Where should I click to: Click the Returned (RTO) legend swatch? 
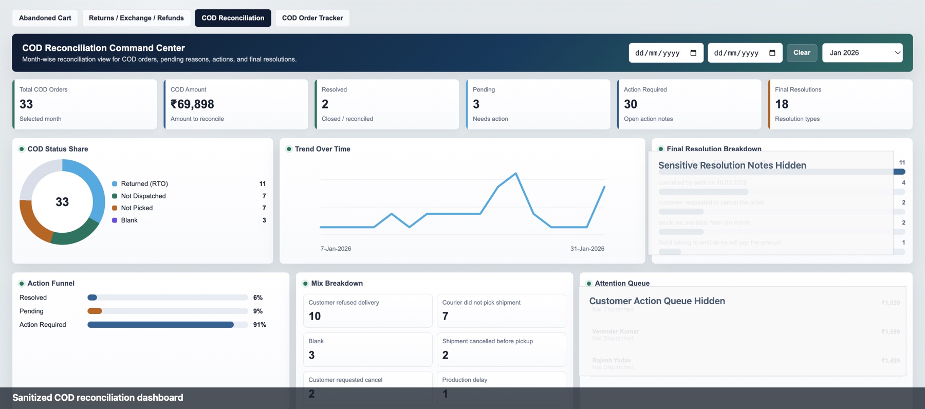[x=115, y=184]
